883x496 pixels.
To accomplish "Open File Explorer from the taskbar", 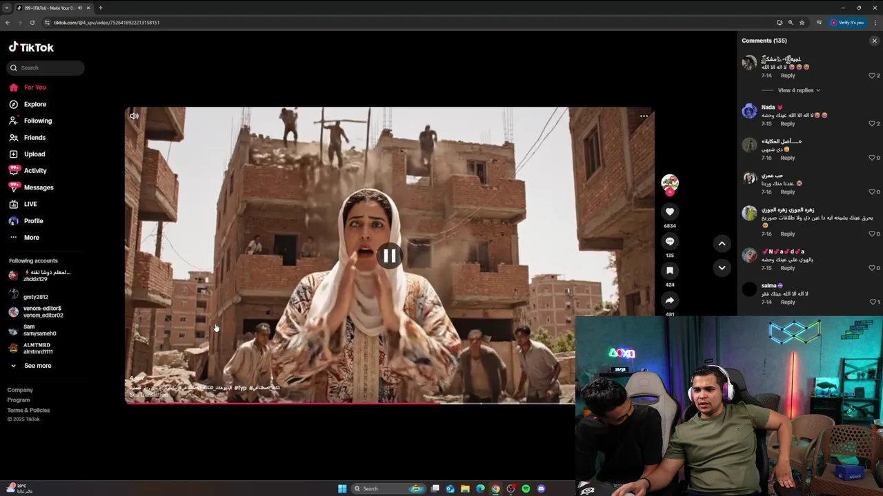I will [x=465, y=488].
